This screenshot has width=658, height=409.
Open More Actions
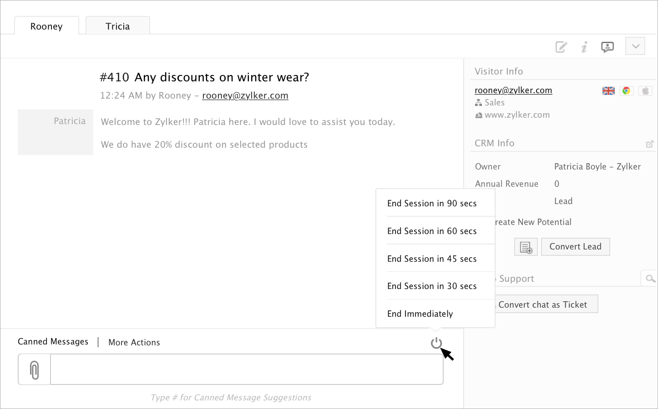(134, 343)
